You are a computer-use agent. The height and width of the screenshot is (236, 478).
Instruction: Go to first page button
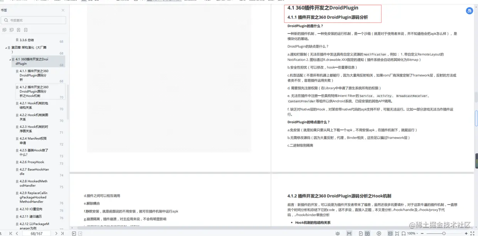coord(11,233)
